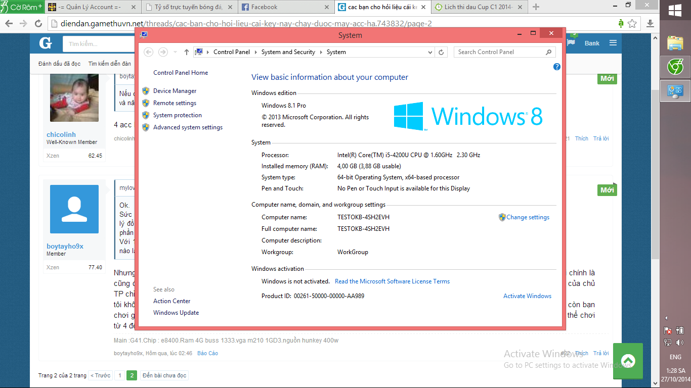The image size is (691, 388).
Task: Select System and Security breadcrumb
Action: [288, 52]
